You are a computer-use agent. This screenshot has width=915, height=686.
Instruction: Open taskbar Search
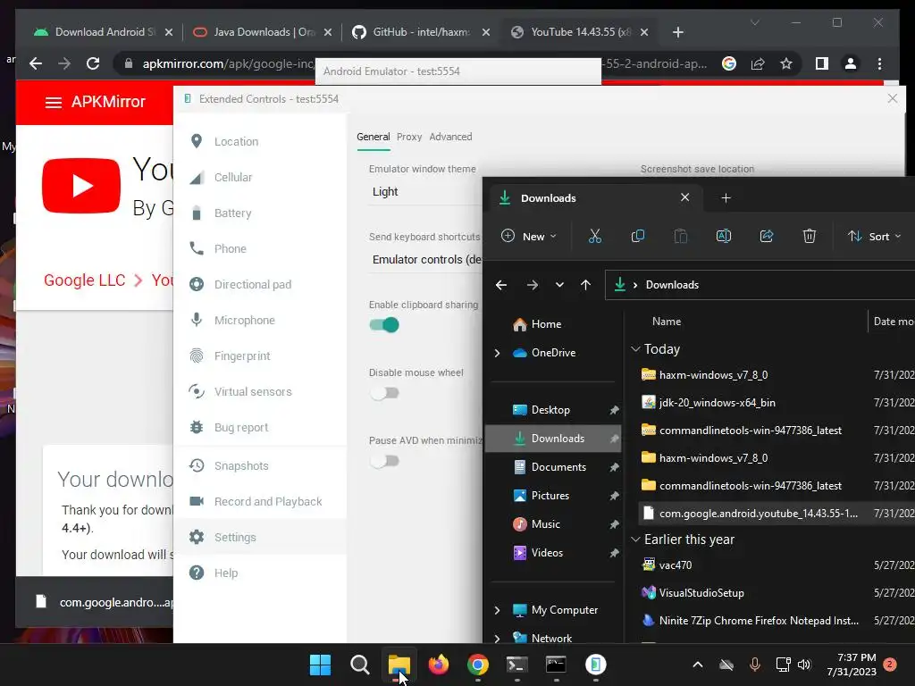tap(359, 665)
